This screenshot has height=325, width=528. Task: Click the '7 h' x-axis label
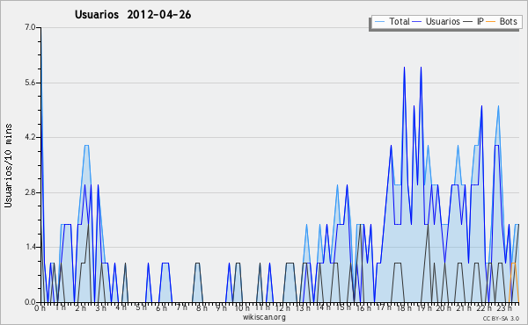click(181, 307)
